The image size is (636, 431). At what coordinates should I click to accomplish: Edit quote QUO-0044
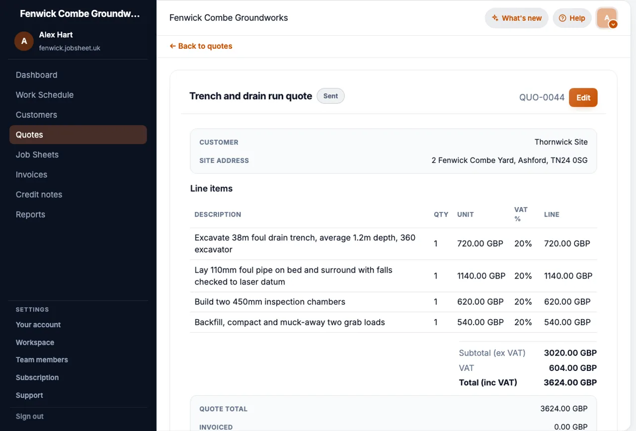[x=583, y=97]
